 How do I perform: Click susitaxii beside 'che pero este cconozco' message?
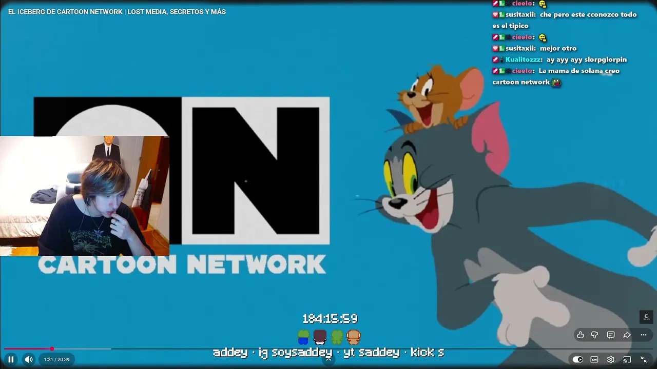[520, 14]
